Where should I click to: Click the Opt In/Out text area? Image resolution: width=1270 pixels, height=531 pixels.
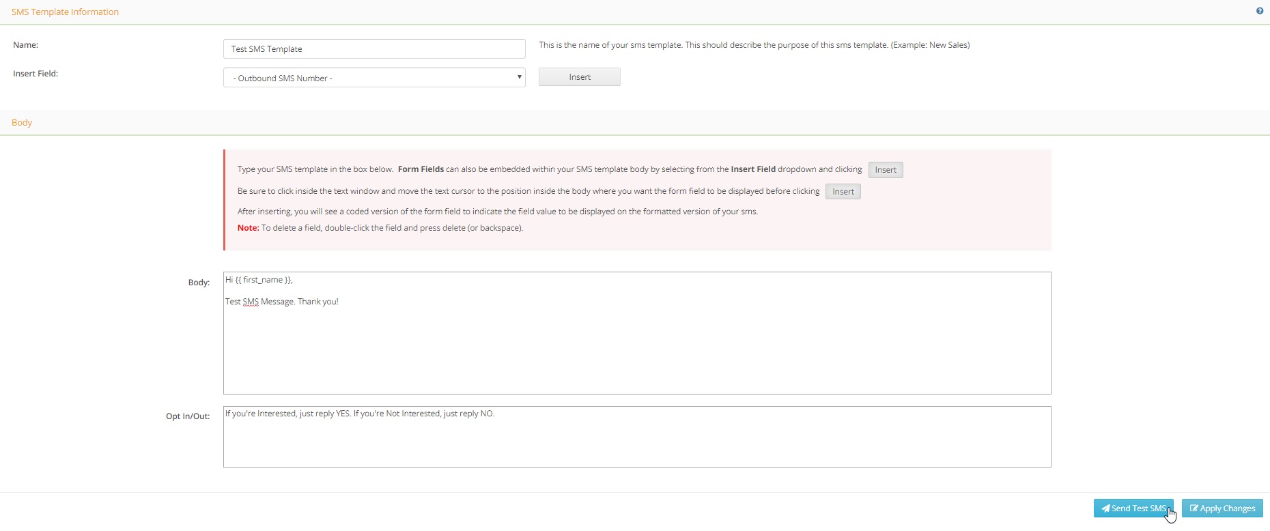tap(637, 437)
